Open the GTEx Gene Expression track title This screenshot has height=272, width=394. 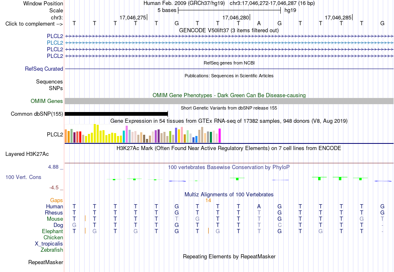pyautogui.click(x=229, y=121)
